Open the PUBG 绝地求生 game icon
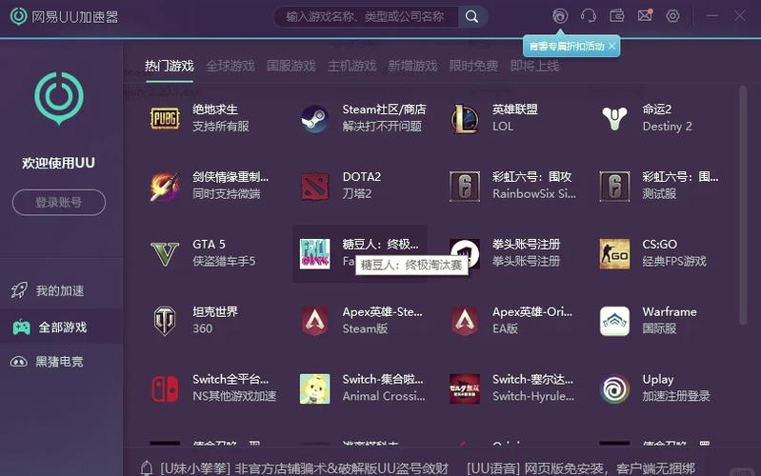This screenshot has width=761, height=476. (165, 118)
